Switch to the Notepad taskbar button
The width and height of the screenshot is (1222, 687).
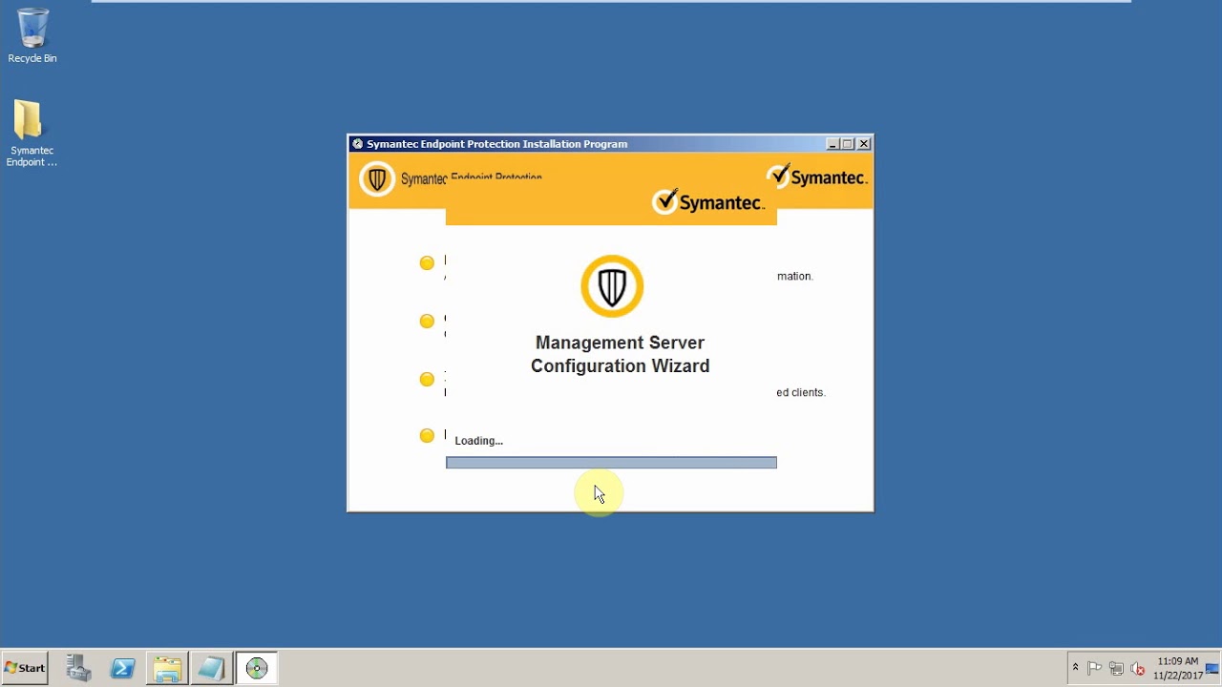coord(211,668)
